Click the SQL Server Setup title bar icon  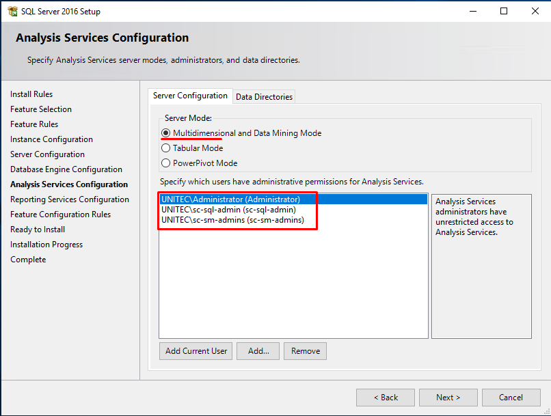coord(12,11)
